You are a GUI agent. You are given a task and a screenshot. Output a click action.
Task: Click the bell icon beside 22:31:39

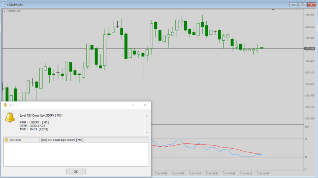click(x=6, y=140)
